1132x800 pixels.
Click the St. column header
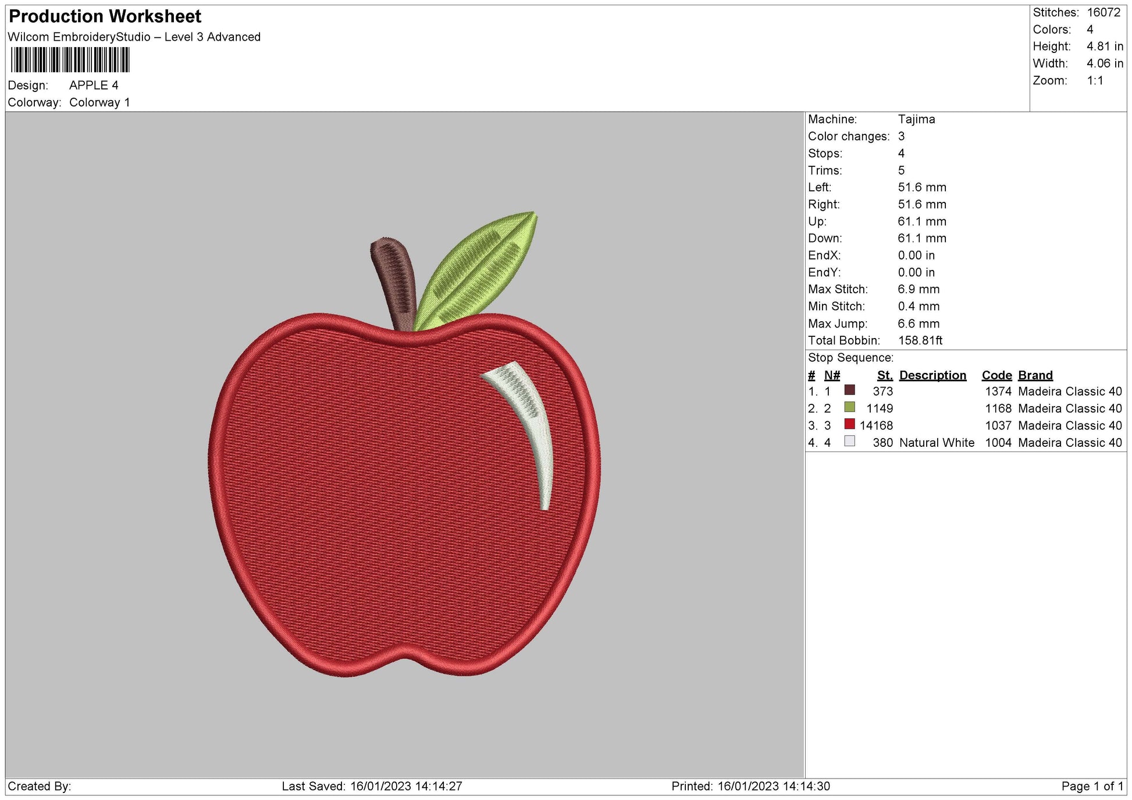[885, 375]
